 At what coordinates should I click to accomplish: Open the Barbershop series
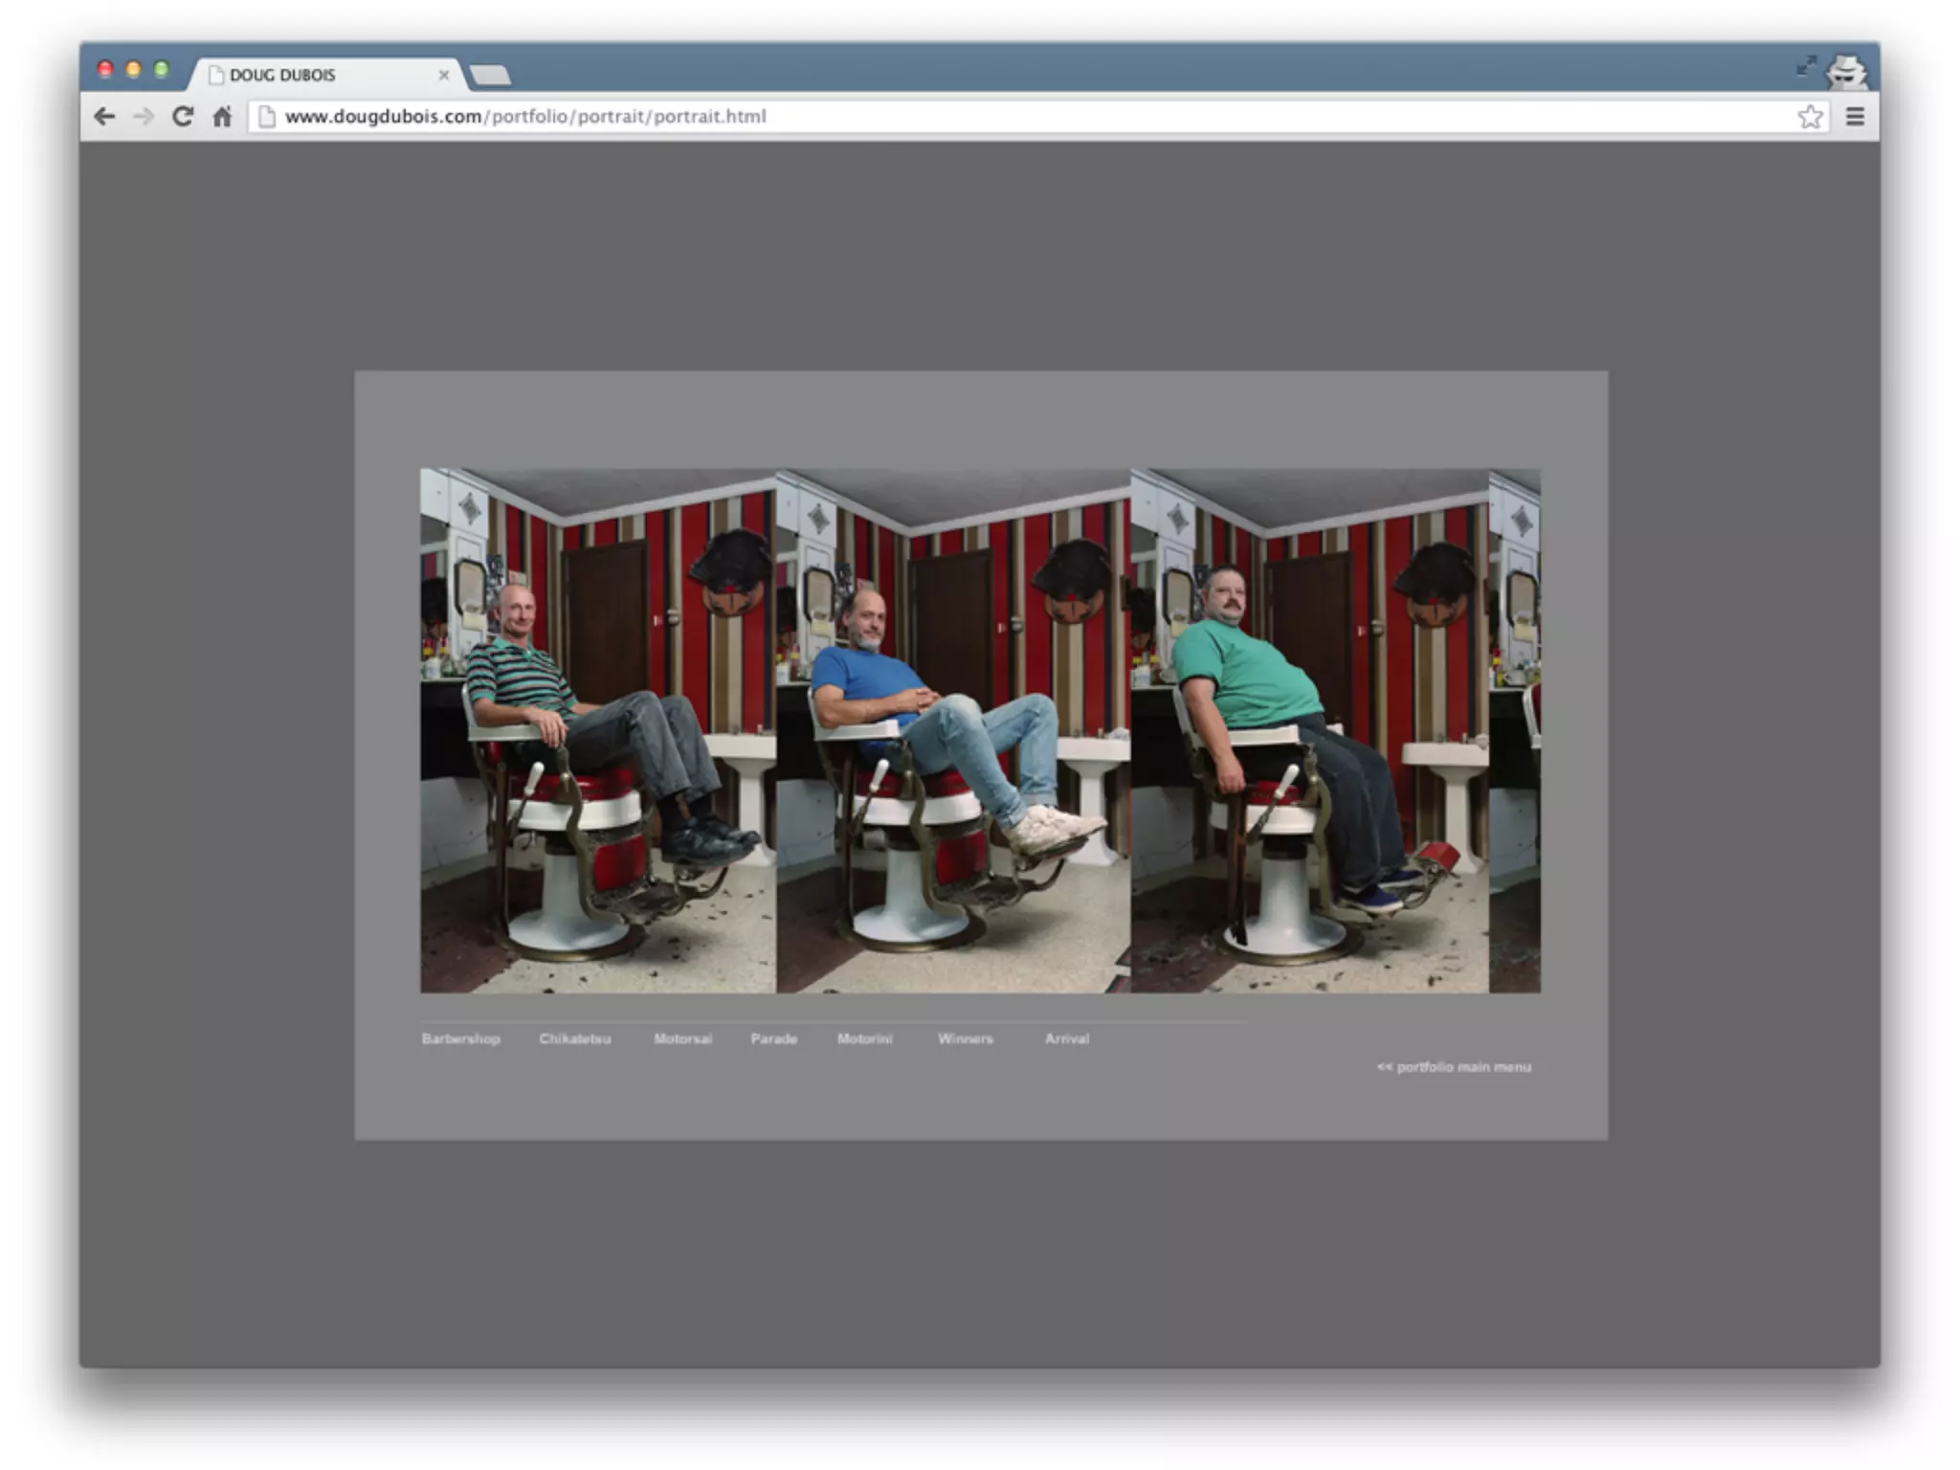(x=460, y=1038)
